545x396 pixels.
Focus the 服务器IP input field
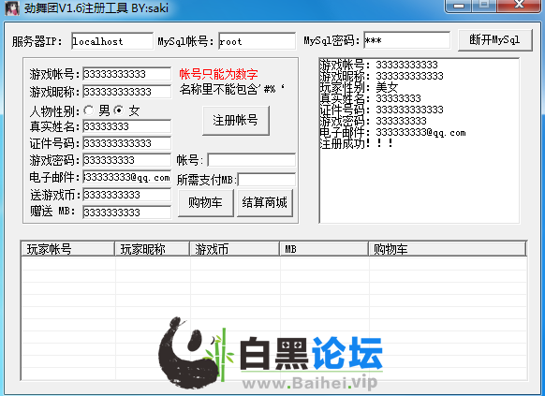(112, 41)
